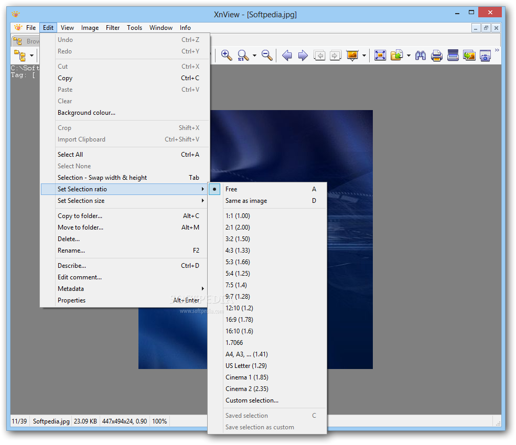Click the 100% zoom status bar entry

coord(159,421)
